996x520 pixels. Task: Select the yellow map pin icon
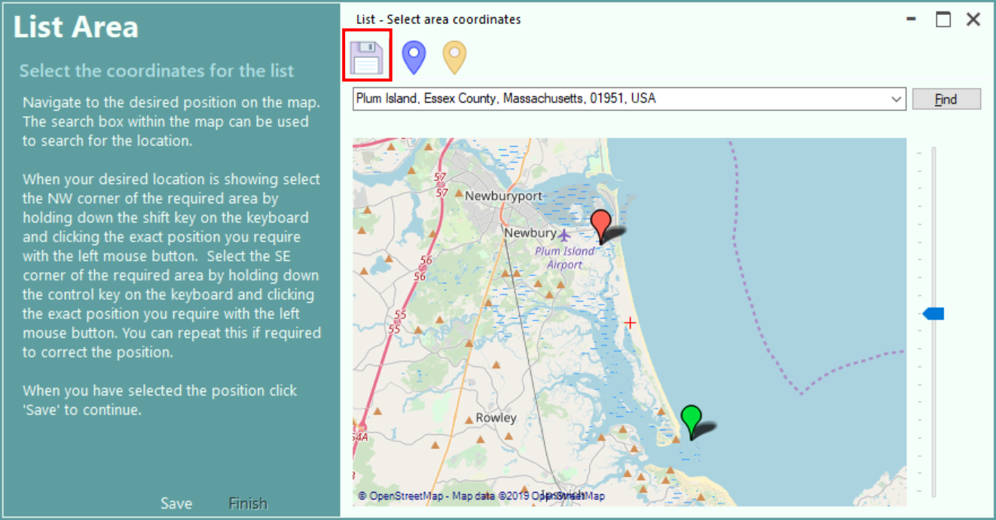click(x=454, y=57)
